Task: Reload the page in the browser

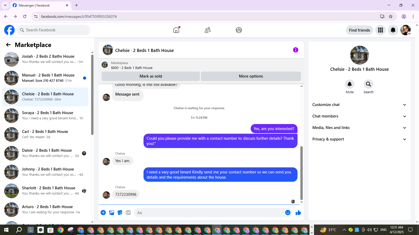Action: click(25, 16)
